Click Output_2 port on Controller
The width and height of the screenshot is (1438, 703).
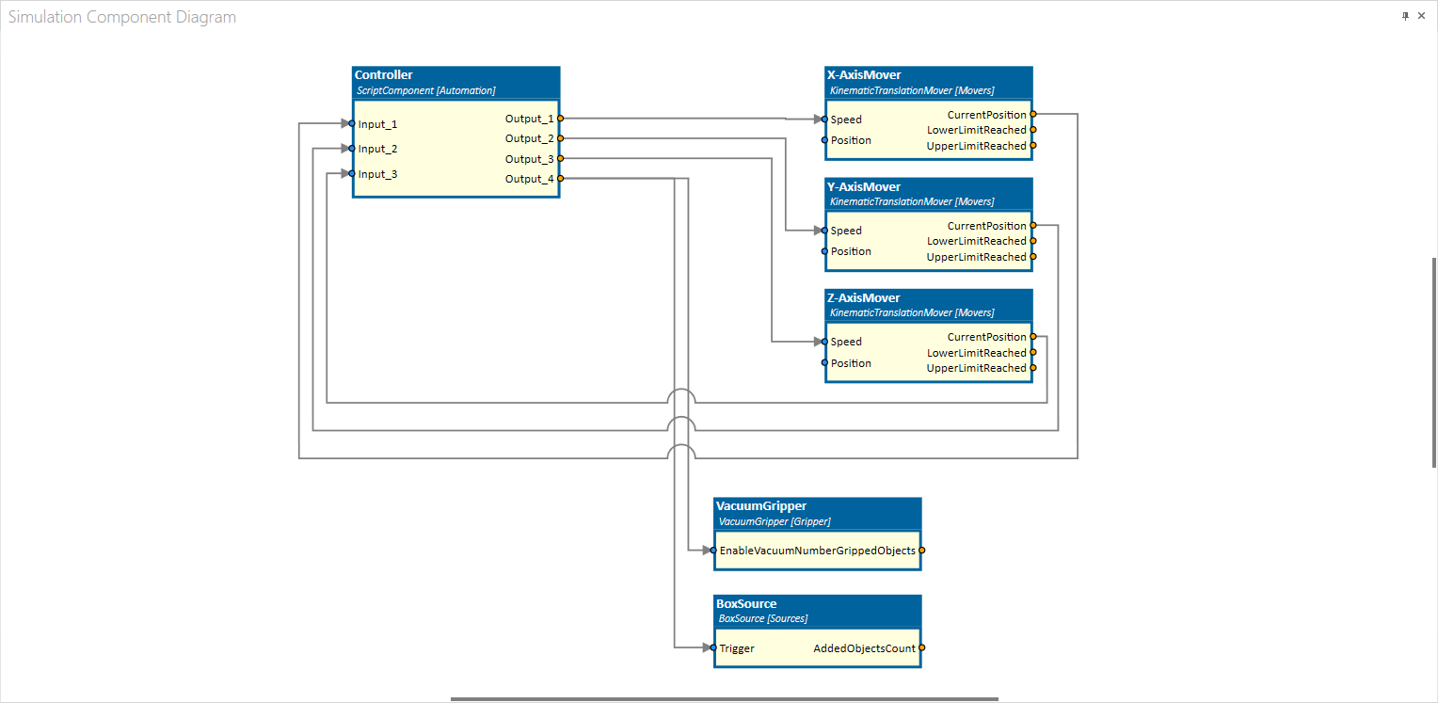(x=560, y=138)
